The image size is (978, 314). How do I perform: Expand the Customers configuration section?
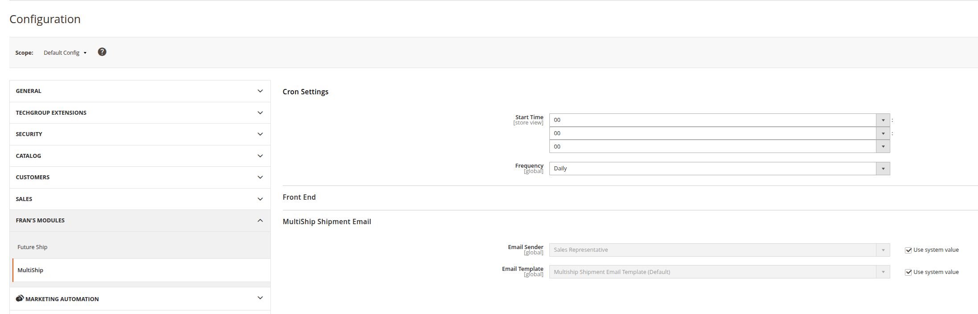pyautogui.click(x=139, y=177)
